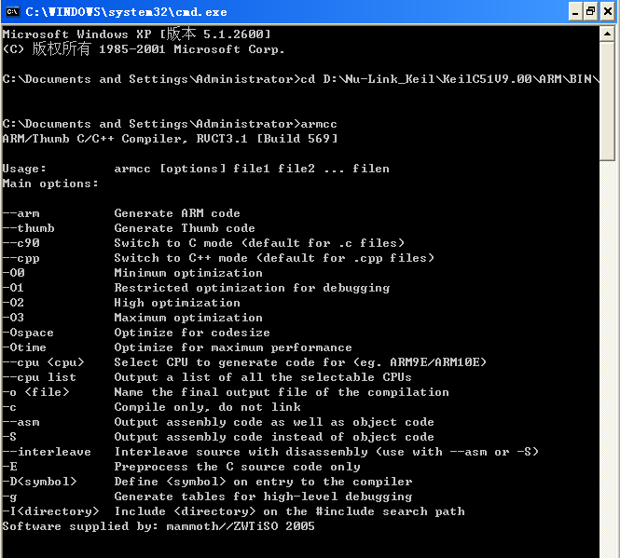
Task: Click 'Output a list of all the selectable CPUs'
Action: [263, 377]
